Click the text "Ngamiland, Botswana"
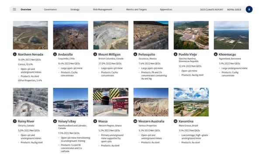The image size is (262, 159). pos(230,59)
